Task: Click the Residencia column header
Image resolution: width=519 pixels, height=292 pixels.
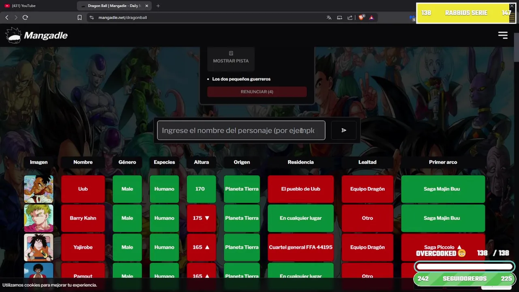Action: click(x=301, y=162)
